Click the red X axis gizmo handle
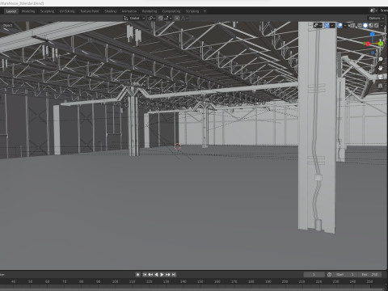This screenshot has width=388, height=291. (x=368, y=44)
